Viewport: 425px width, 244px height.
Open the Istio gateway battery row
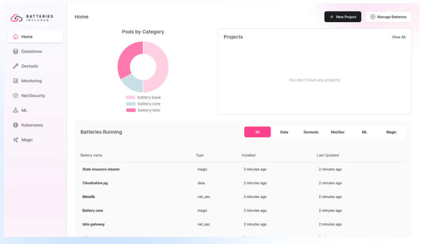point(243,224)
